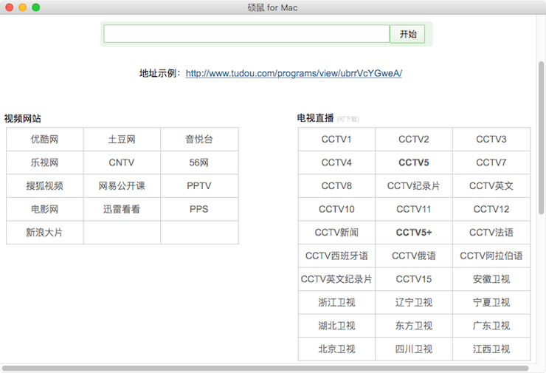This screenshot has height=373, width=546.
Task: Watch CCTV11 live channel
Action: [x=414, y=209]
